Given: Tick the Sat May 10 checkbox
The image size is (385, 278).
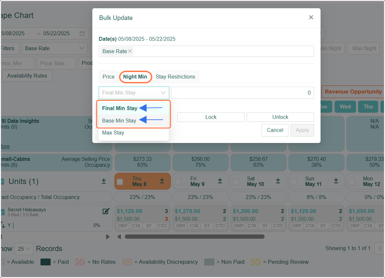Looking at the screenshot, I should [236, 182].
